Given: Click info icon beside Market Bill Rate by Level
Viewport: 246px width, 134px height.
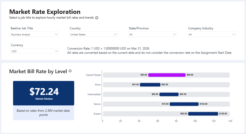Looking at the screenshot, I should (70, 71).
